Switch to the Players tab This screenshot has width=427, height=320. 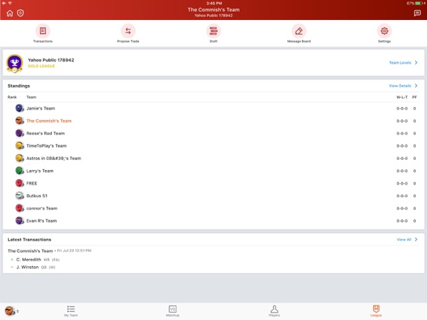click(x=274, y=311)
